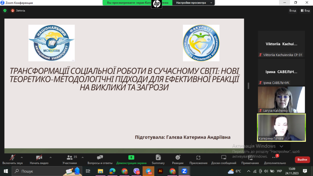Open the Вид view menu
The height and width of the screenshot is (176, 313).
305,10
